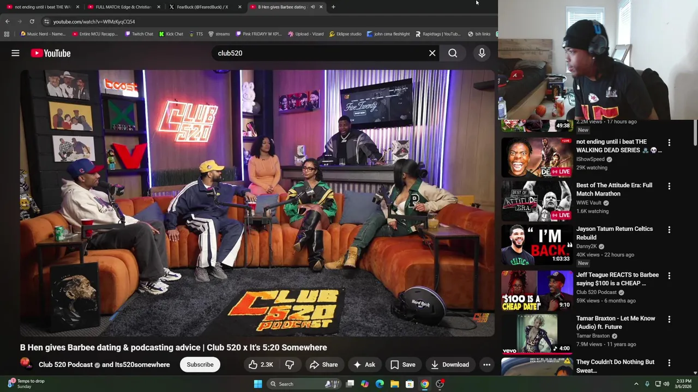Open options for the IShowSpeed video
Screen dimensions: 698x392
point(669,142)
